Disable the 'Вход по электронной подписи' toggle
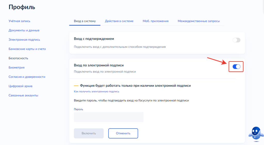264x145 pixels. 236,67
